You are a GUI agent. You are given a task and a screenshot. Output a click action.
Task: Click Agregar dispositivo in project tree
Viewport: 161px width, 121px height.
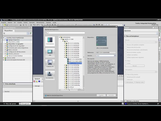point(14,40)
